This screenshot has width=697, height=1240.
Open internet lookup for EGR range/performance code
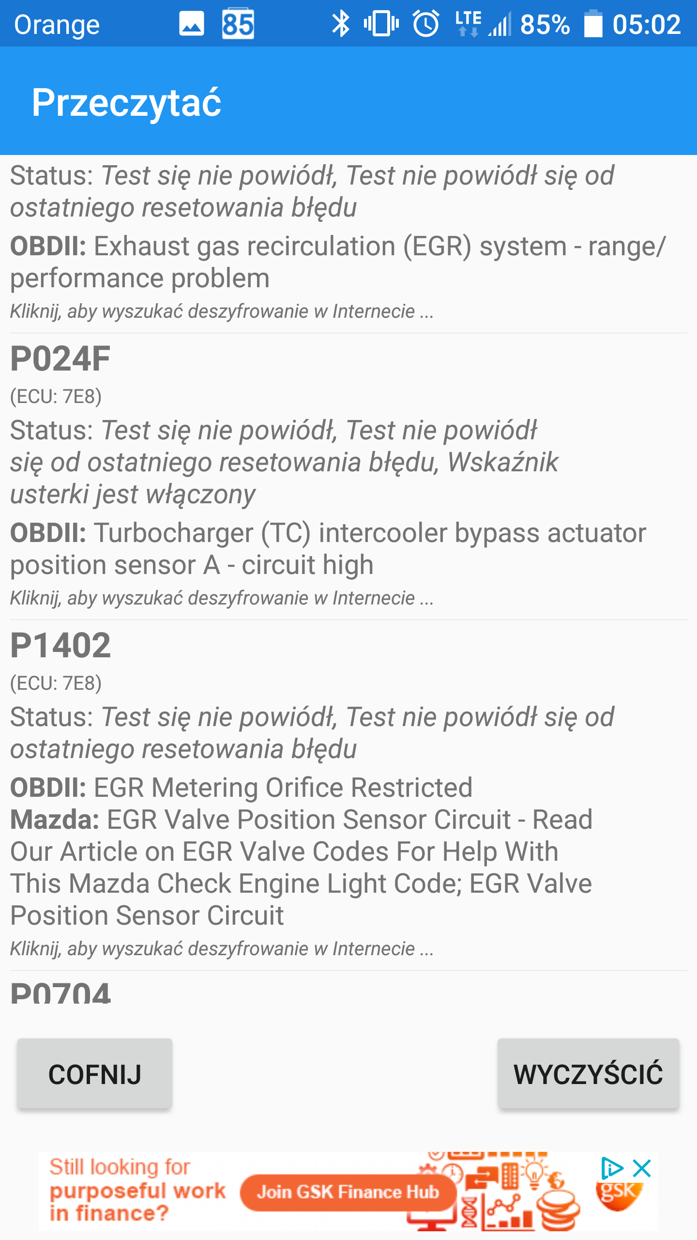click(222, 311)
